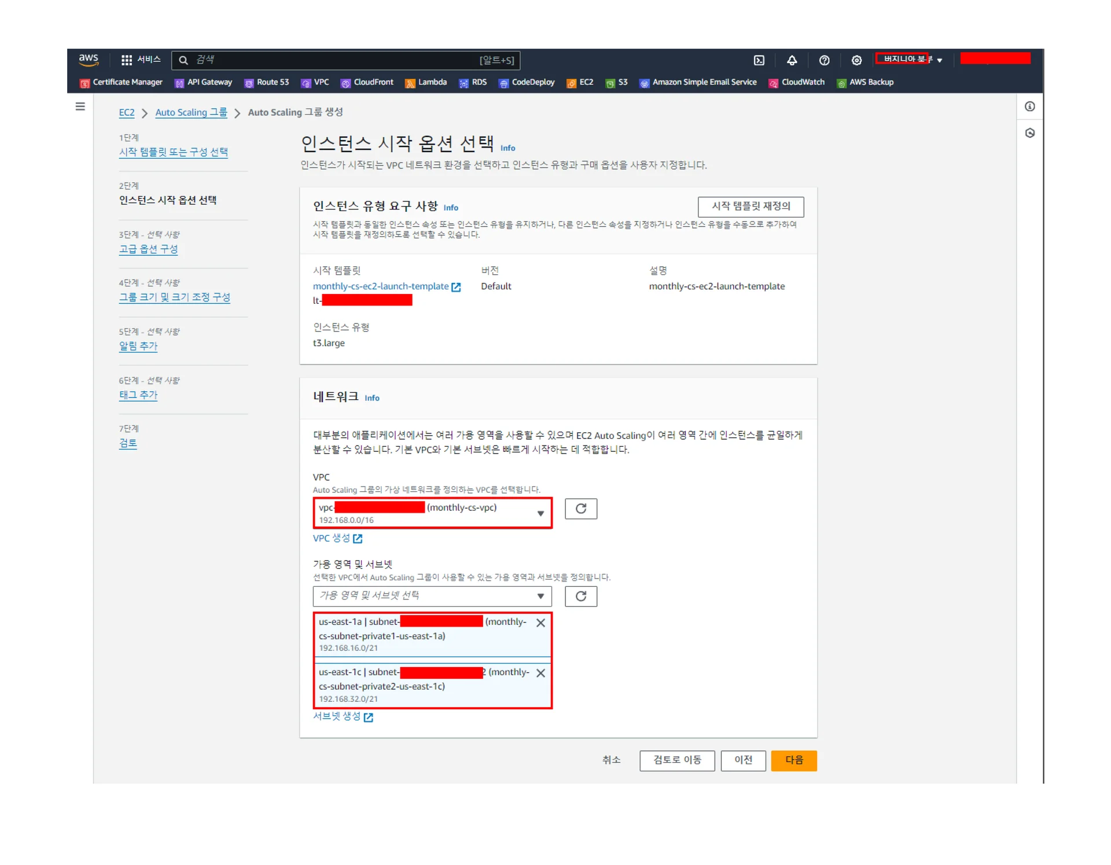Image resolution: width=1111 pixels, height=865 pixels.
Task: Remove the us-east-1a private subnet
Action: (540, 623)
